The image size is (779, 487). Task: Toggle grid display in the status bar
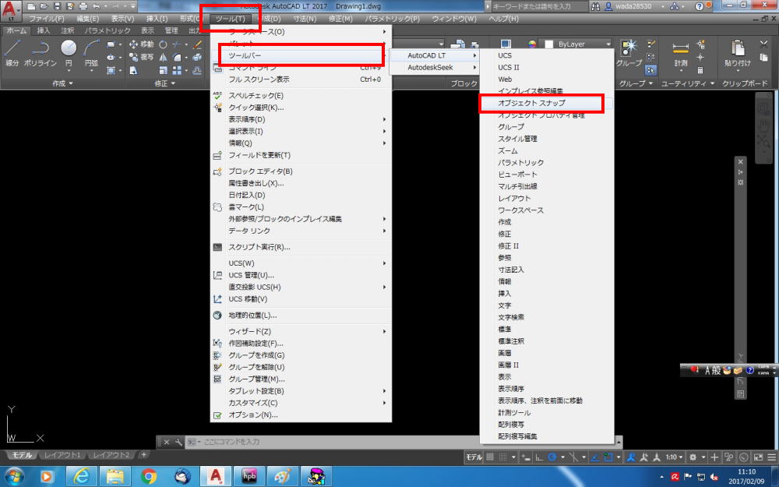(x=489, y=457)
